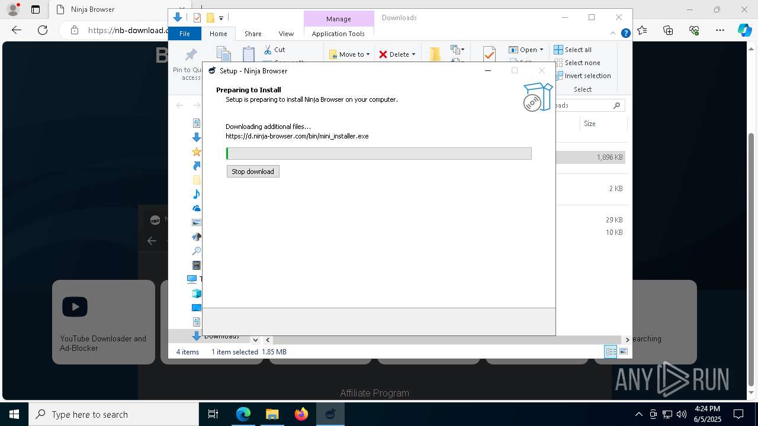The height and width of the screenshot is (426, 758).
Task: Click Select all in ribbon
Action: (573, 50)
